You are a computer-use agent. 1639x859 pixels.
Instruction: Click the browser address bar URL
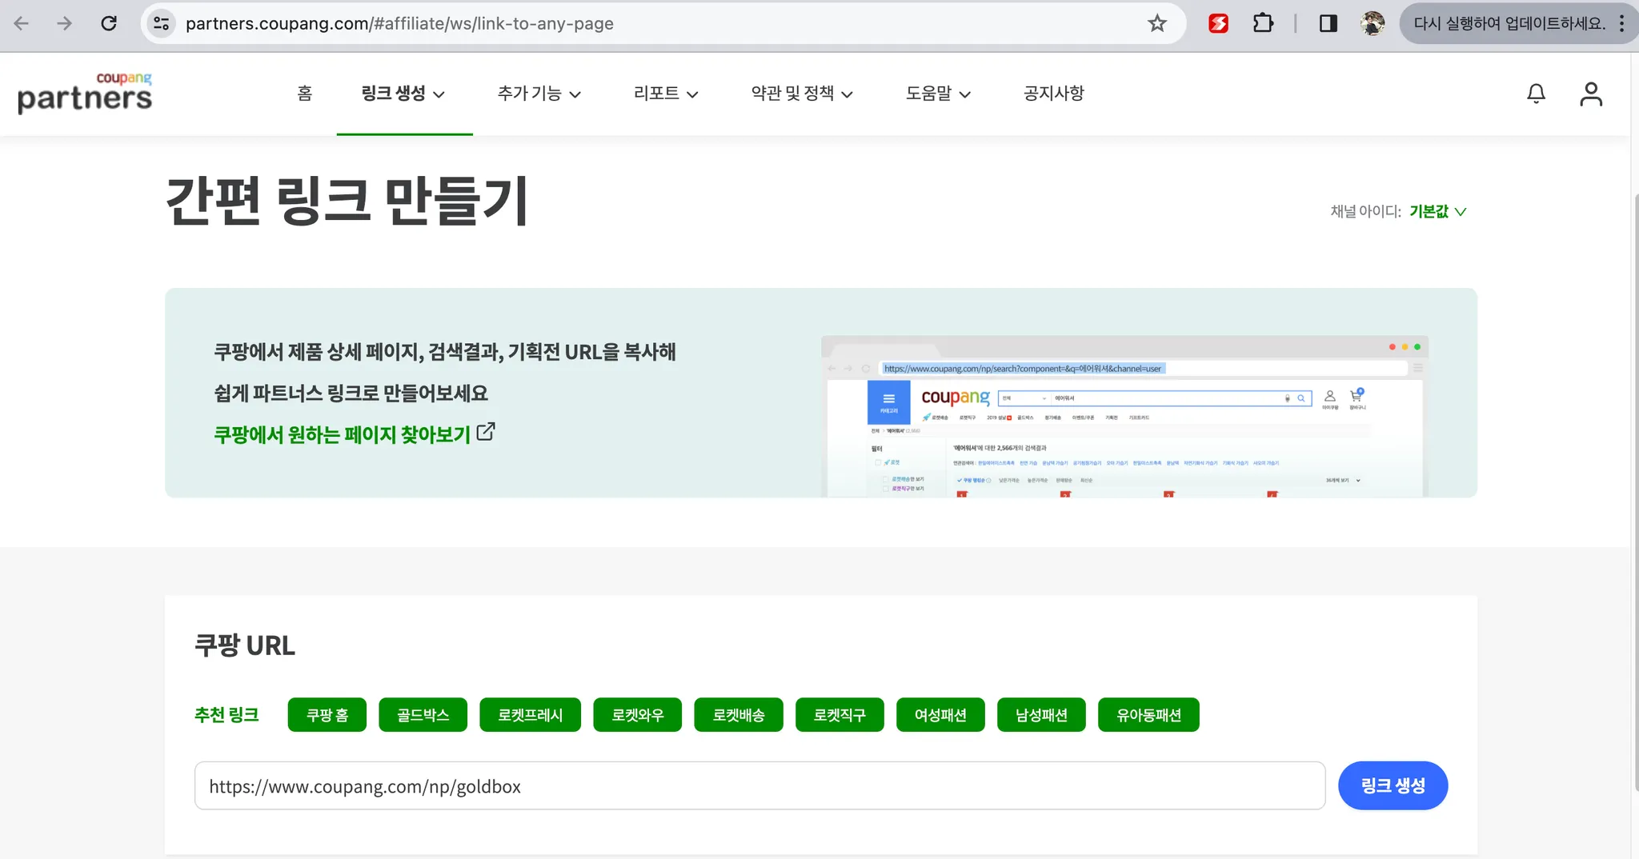(399, 23)
